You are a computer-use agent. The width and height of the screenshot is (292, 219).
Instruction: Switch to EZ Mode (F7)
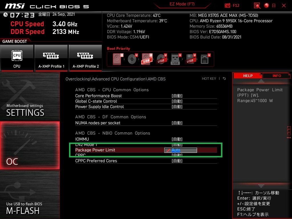[x=182, y=4]
